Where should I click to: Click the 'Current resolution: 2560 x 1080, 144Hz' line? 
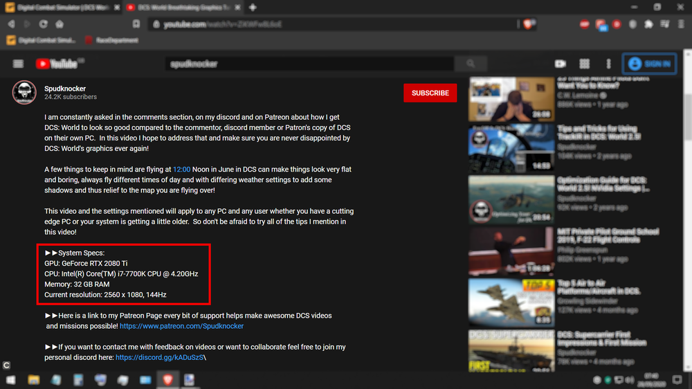[105, 295]
